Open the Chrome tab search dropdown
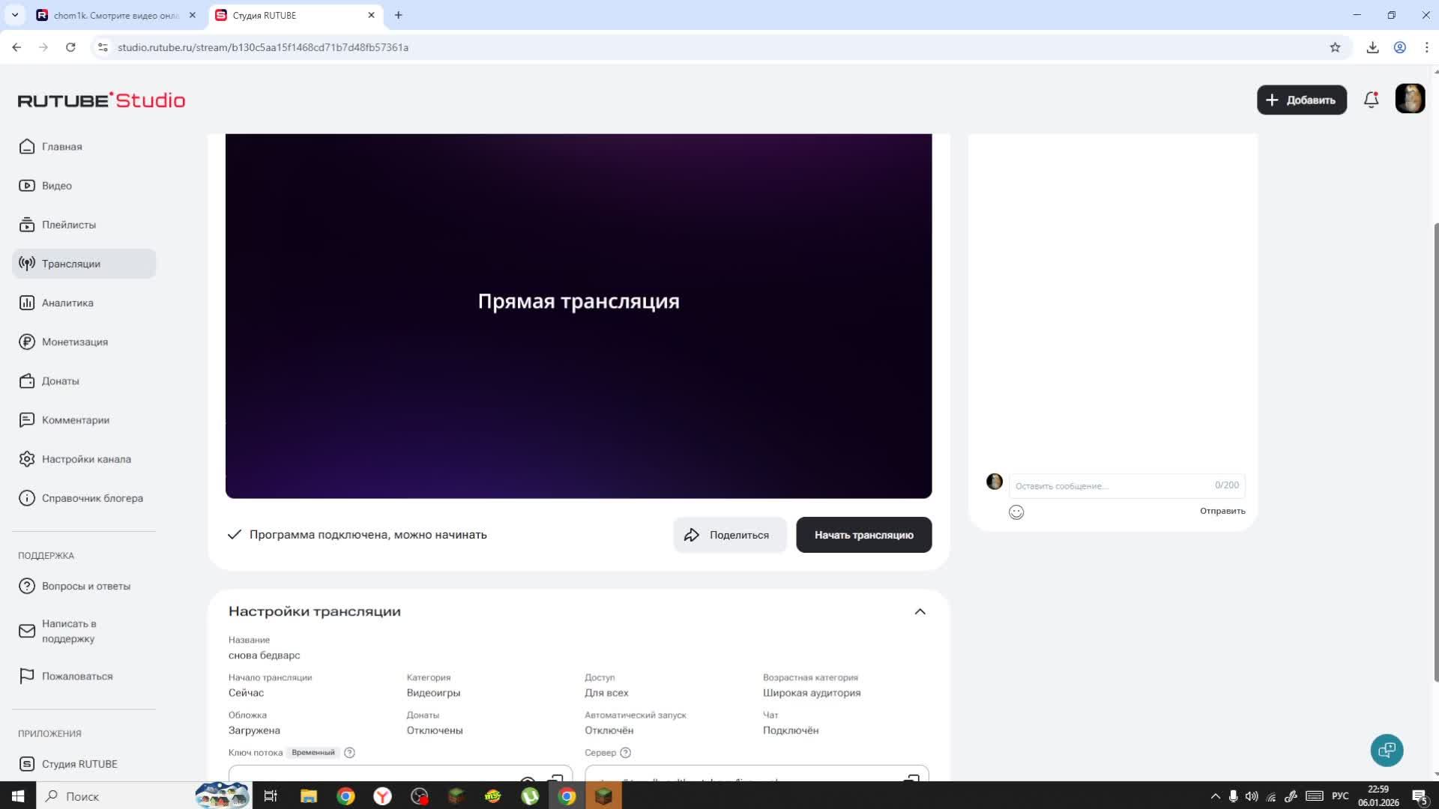Screen dimensions: 1439x809 [x=14, y=15]
